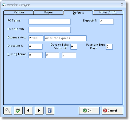This screenshot has width=130, height=121.
Task: Close the Vendor / Payee dialog
Action: click(x=122, y=4)
